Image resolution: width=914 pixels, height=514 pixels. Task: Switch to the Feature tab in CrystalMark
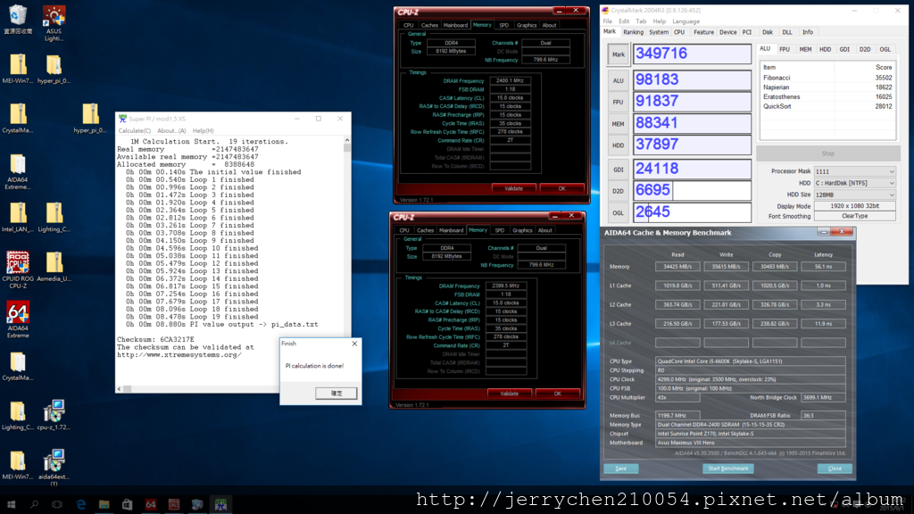tap(703, 33)
